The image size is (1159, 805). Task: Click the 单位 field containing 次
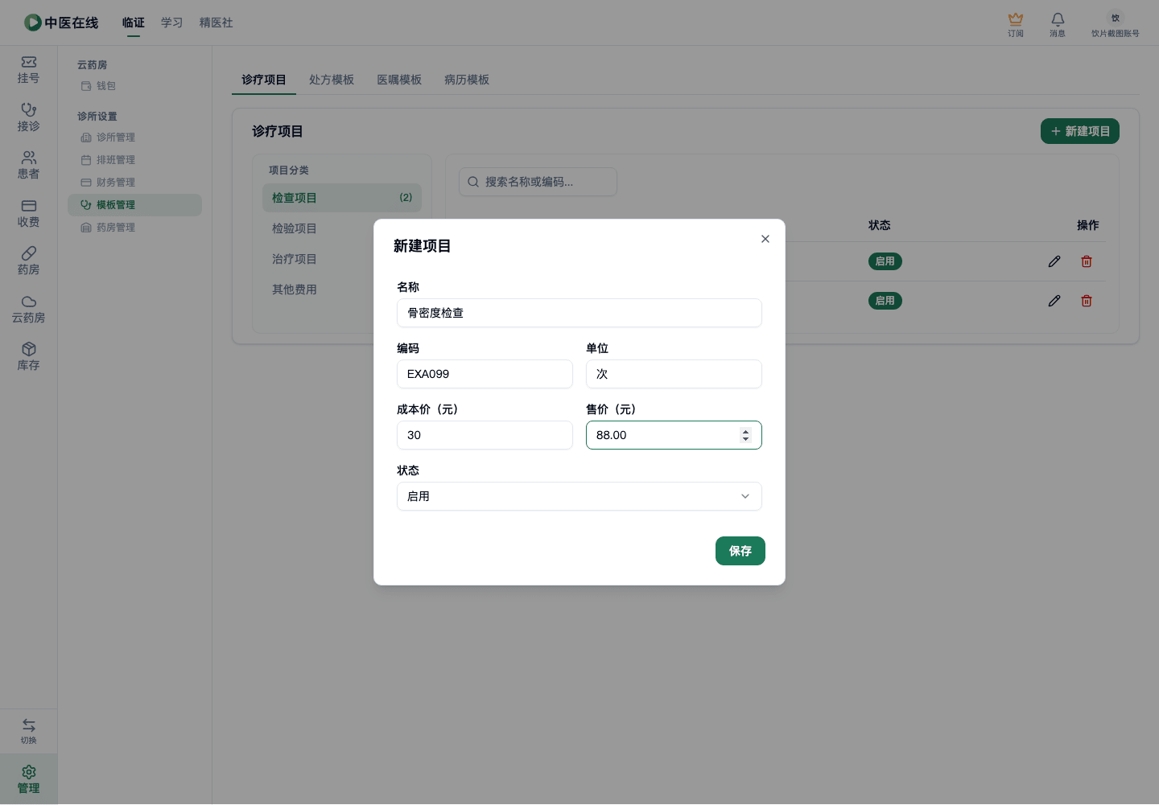pos(674,374)
